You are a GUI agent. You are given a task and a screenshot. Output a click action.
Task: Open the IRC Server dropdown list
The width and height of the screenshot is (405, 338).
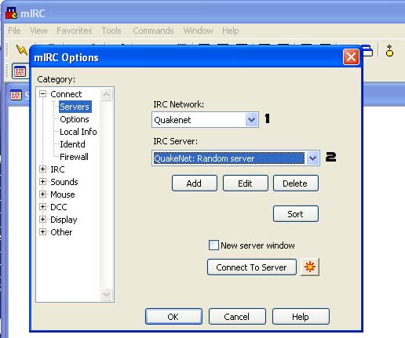click(312, 158)
